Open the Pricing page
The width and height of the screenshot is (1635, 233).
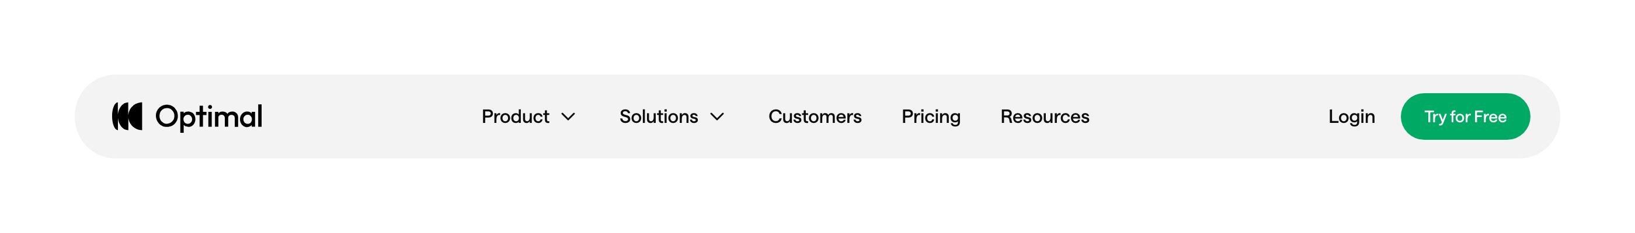(x=930, y=116)
